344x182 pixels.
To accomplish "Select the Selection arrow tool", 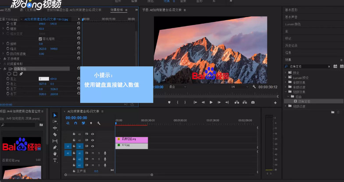I will pos(55,115).
